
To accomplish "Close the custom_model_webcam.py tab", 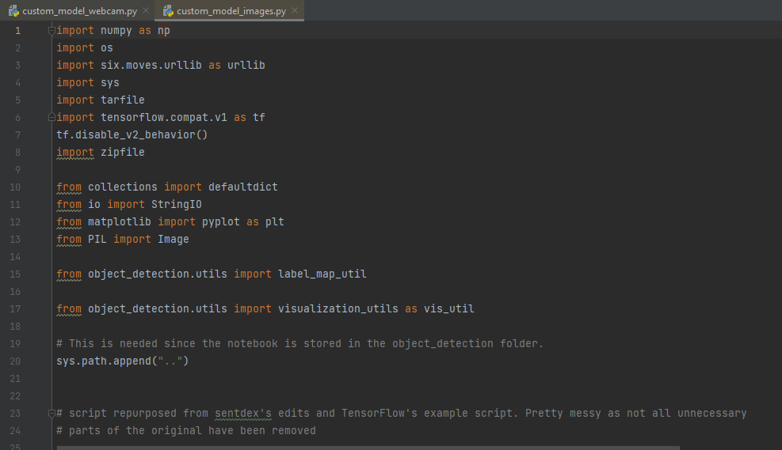I will [x=146, y=10].
